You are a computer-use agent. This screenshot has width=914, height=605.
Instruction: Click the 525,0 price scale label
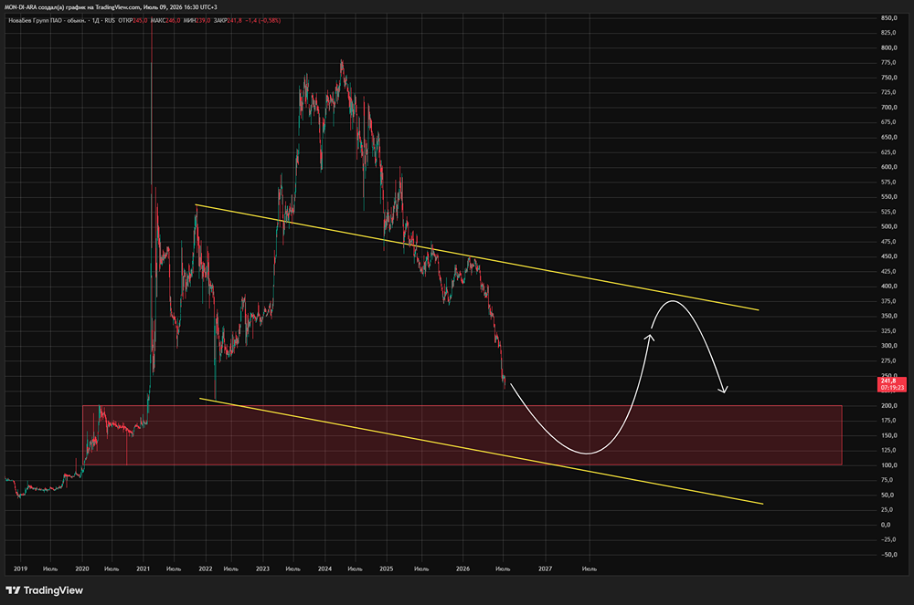[x=889, y=212]
